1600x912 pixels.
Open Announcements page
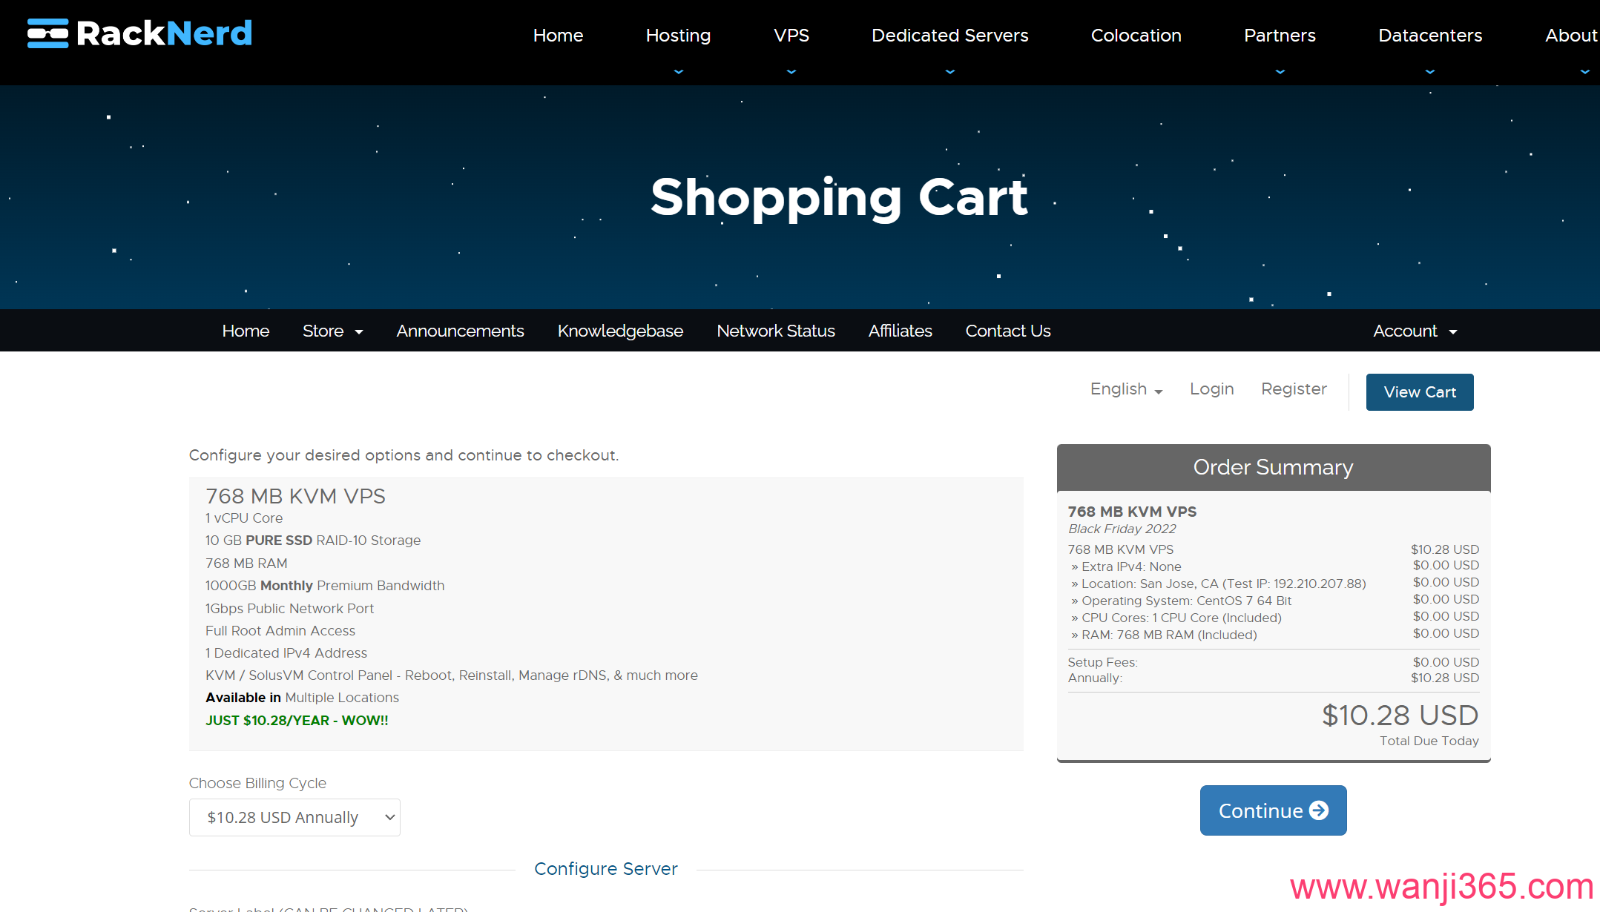(460, 331)
